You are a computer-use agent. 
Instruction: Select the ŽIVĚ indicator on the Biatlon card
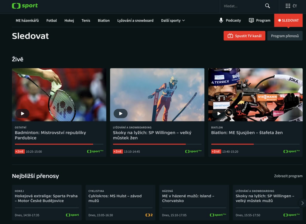click(216, 151)
